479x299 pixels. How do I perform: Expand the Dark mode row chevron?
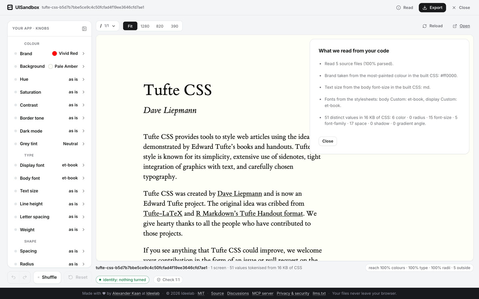pos(83,131)
